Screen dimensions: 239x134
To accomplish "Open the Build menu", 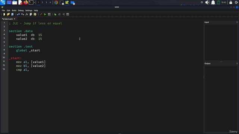I will click(x=14, y=10).
